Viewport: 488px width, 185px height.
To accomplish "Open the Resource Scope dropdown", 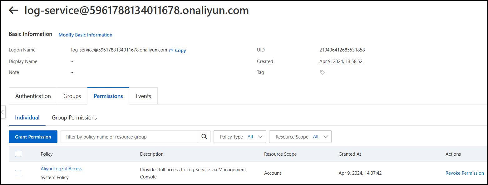I will pos(300,137).
